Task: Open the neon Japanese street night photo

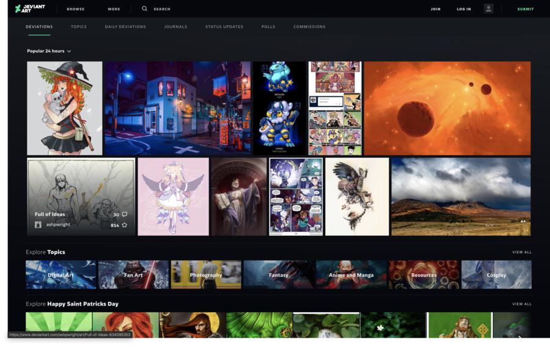Action: (x=178, y=108)
